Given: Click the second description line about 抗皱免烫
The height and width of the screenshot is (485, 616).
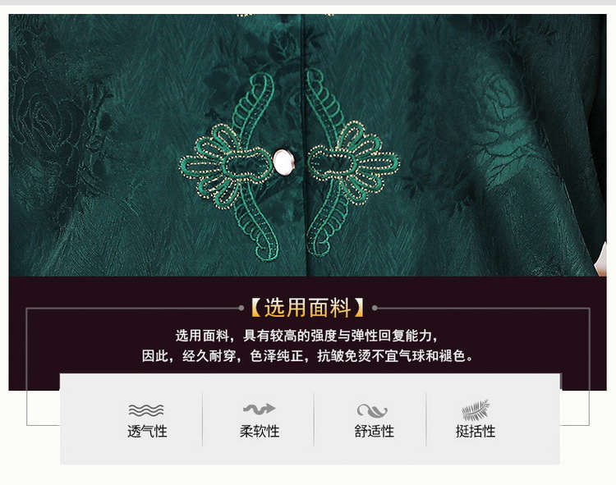Looking at the screenshot, I should (x=307, y=356).
